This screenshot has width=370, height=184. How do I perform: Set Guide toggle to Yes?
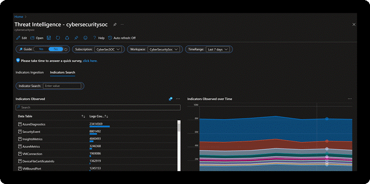tap(41, 49)
